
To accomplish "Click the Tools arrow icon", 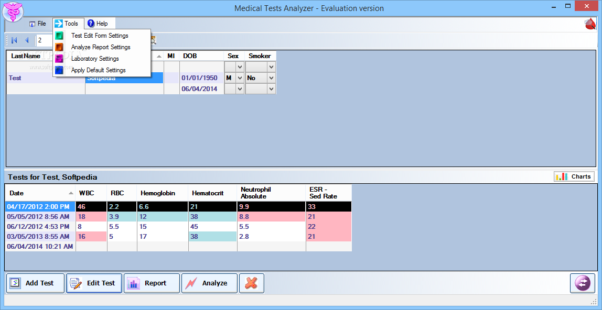I will click(x=58, y=24).
